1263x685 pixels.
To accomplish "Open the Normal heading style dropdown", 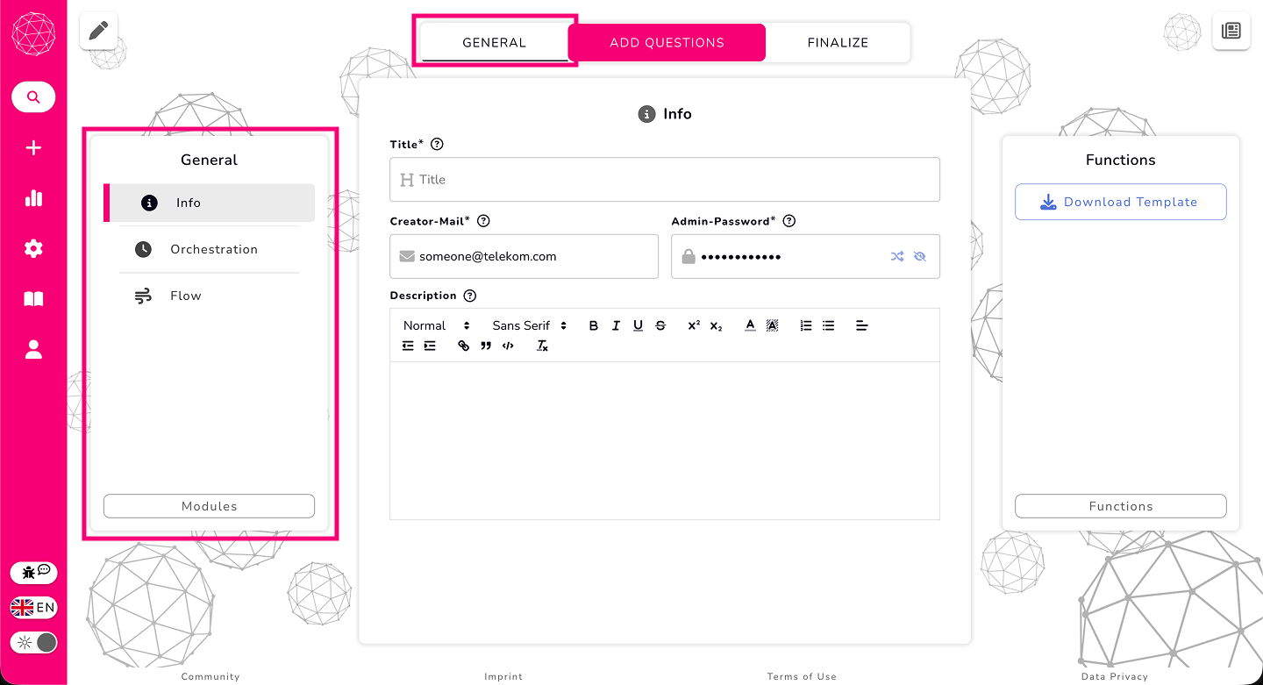I will click(x=436, y=325).
